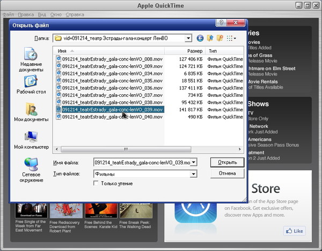Open the Вид menu
322x251 pixels.
click(x=42, y=14)
